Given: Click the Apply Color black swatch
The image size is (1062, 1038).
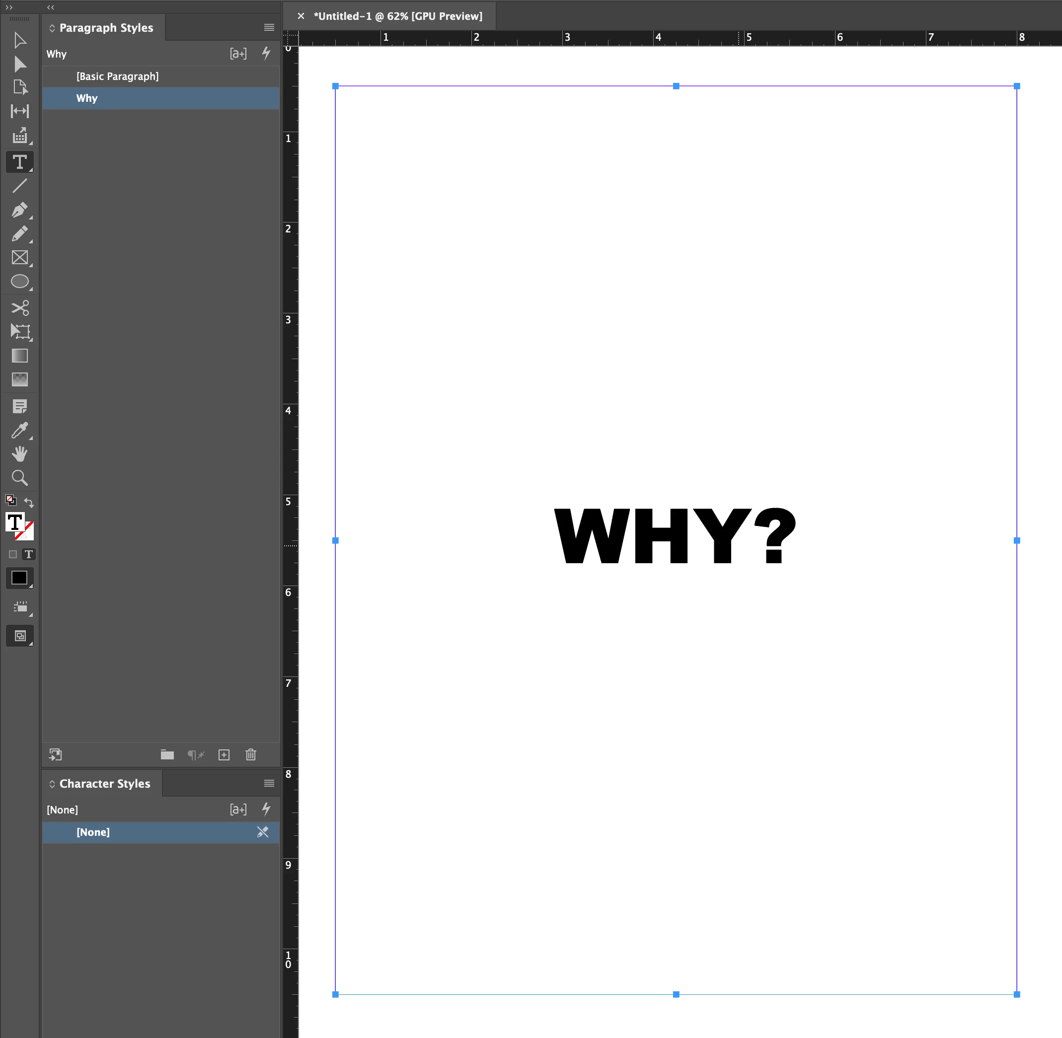Looking at the screenshot, I should (x=20, y=578).
